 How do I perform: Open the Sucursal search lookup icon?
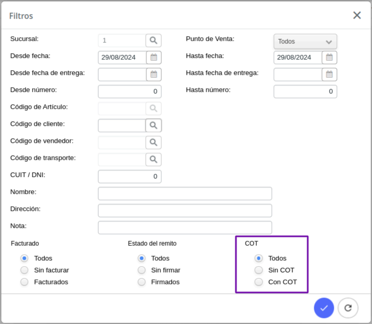pyautogui.click(x=153, y=41)
